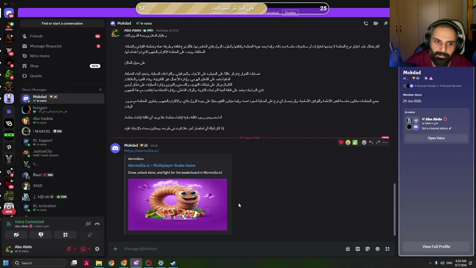
Task: Reply to Mokdad's wormzilla message
Action: tap(371, 142)
